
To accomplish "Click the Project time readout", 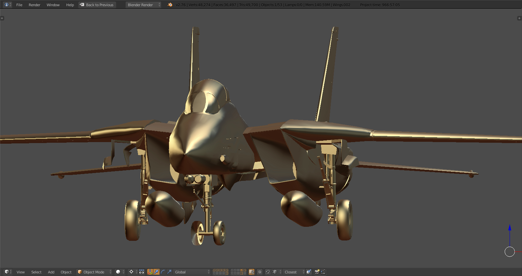I will tap(380, 5).
